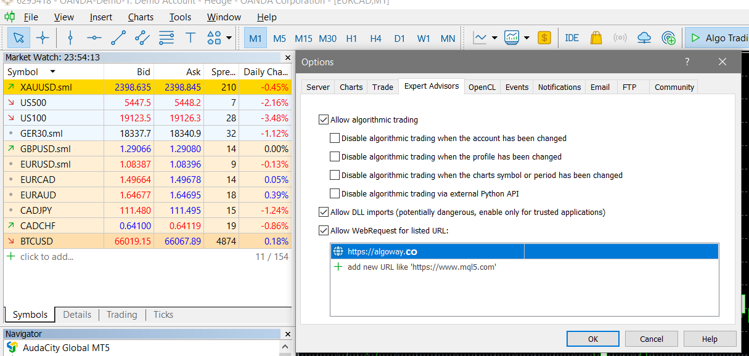749x356 pixels.
Task: Open the File menu
Action: (x=30, y=17)
